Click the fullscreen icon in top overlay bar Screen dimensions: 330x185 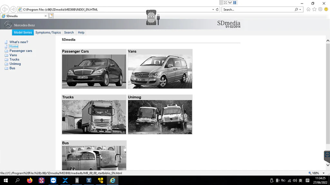225,3
